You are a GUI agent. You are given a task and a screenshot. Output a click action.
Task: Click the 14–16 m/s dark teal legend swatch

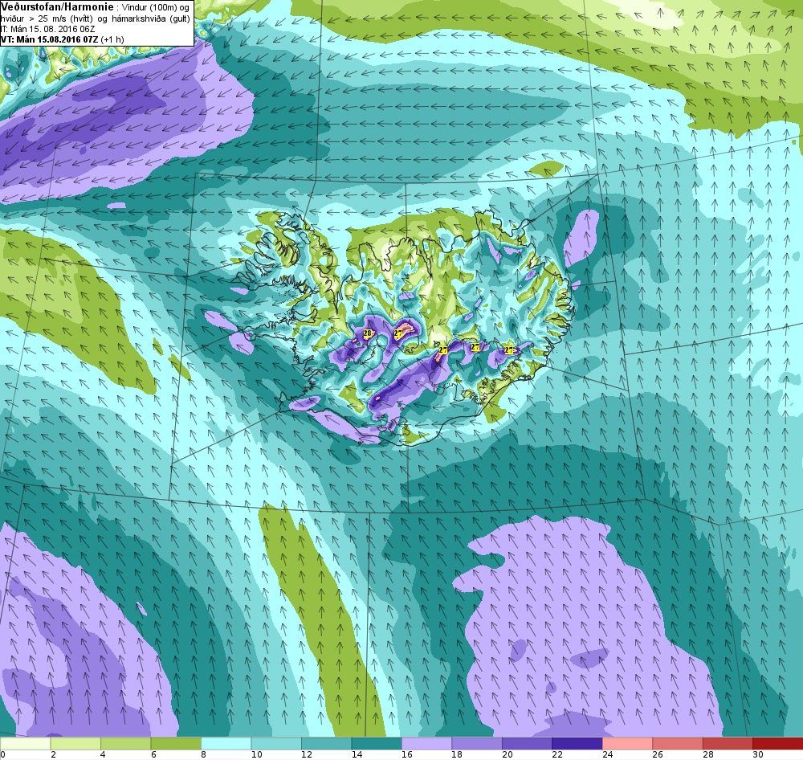click(x=377, y=743)
